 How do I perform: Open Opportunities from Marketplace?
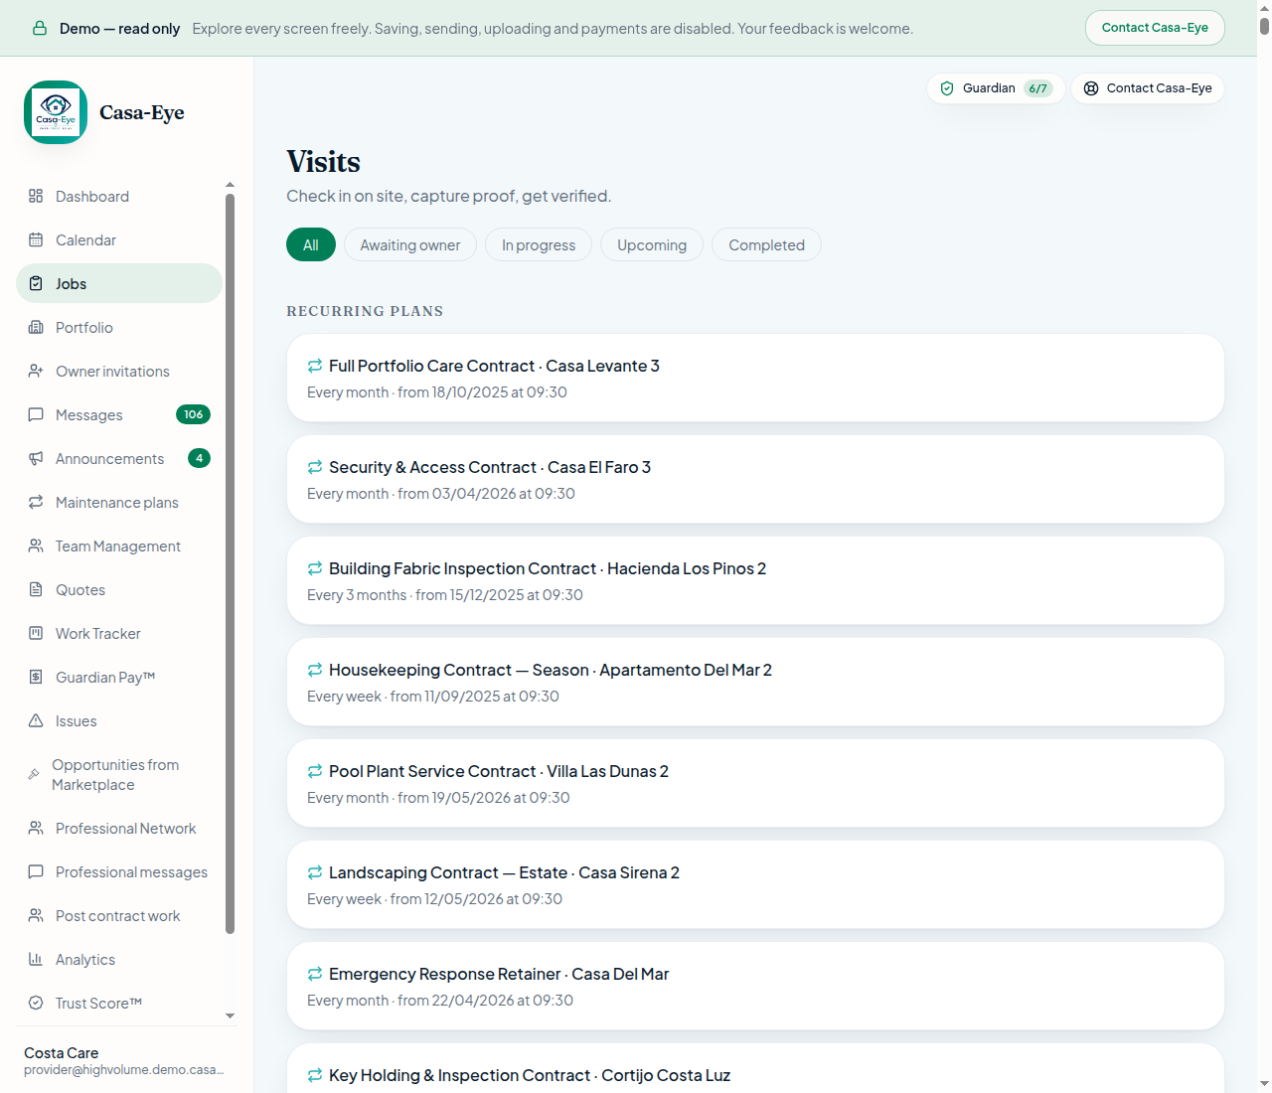click(x=119, y=774)
